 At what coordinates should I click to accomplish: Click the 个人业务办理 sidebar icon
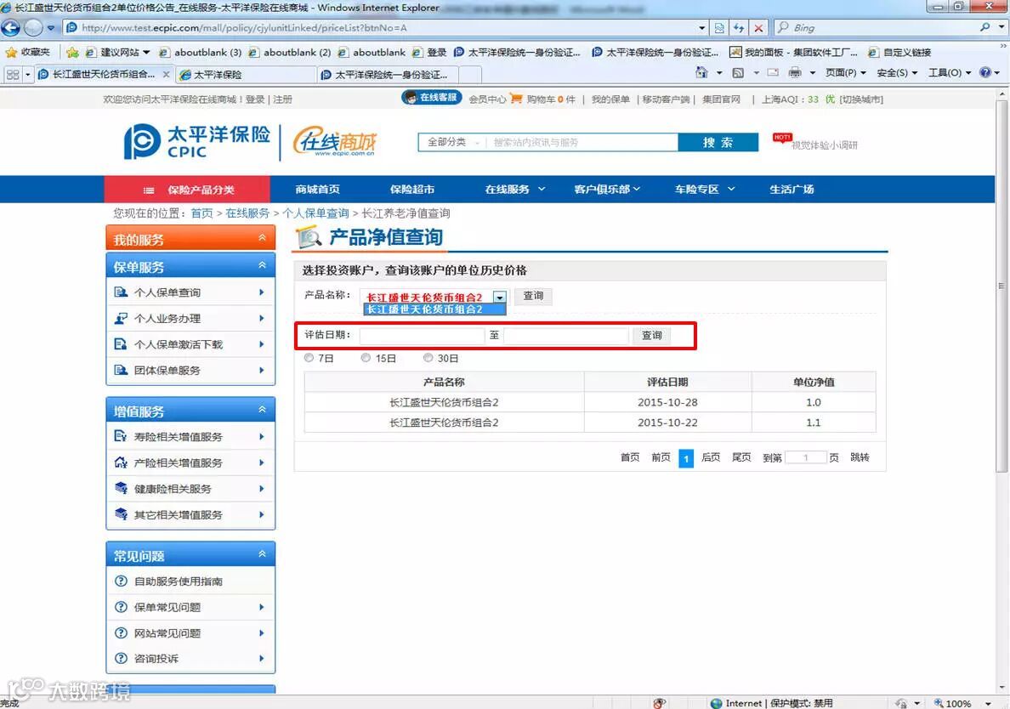click(121, 318)
